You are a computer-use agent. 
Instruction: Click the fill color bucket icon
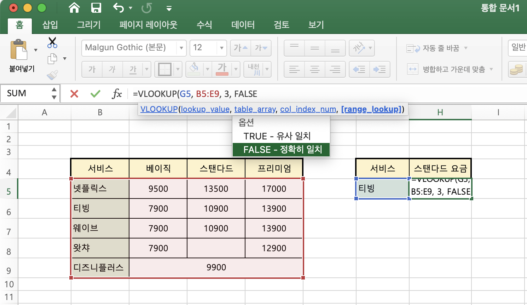pyautogui.click(x=193, y=69)
